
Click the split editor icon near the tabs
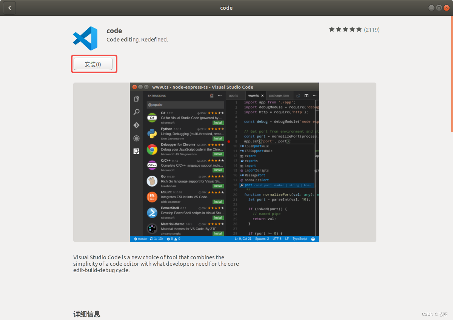(306, 95)
